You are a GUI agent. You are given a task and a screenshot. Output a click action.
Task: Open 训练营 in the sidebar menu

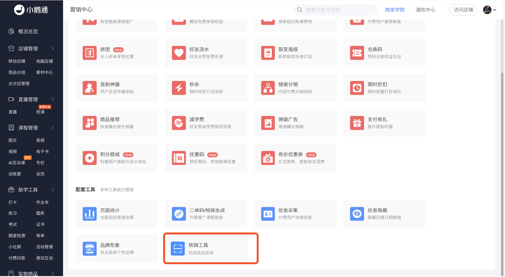[15, 174]
